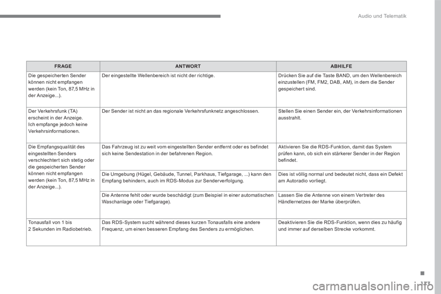Click the answer 'Die Umgebung (Hügel, Gebäude, Tunnel...)'

coord(188,181)
